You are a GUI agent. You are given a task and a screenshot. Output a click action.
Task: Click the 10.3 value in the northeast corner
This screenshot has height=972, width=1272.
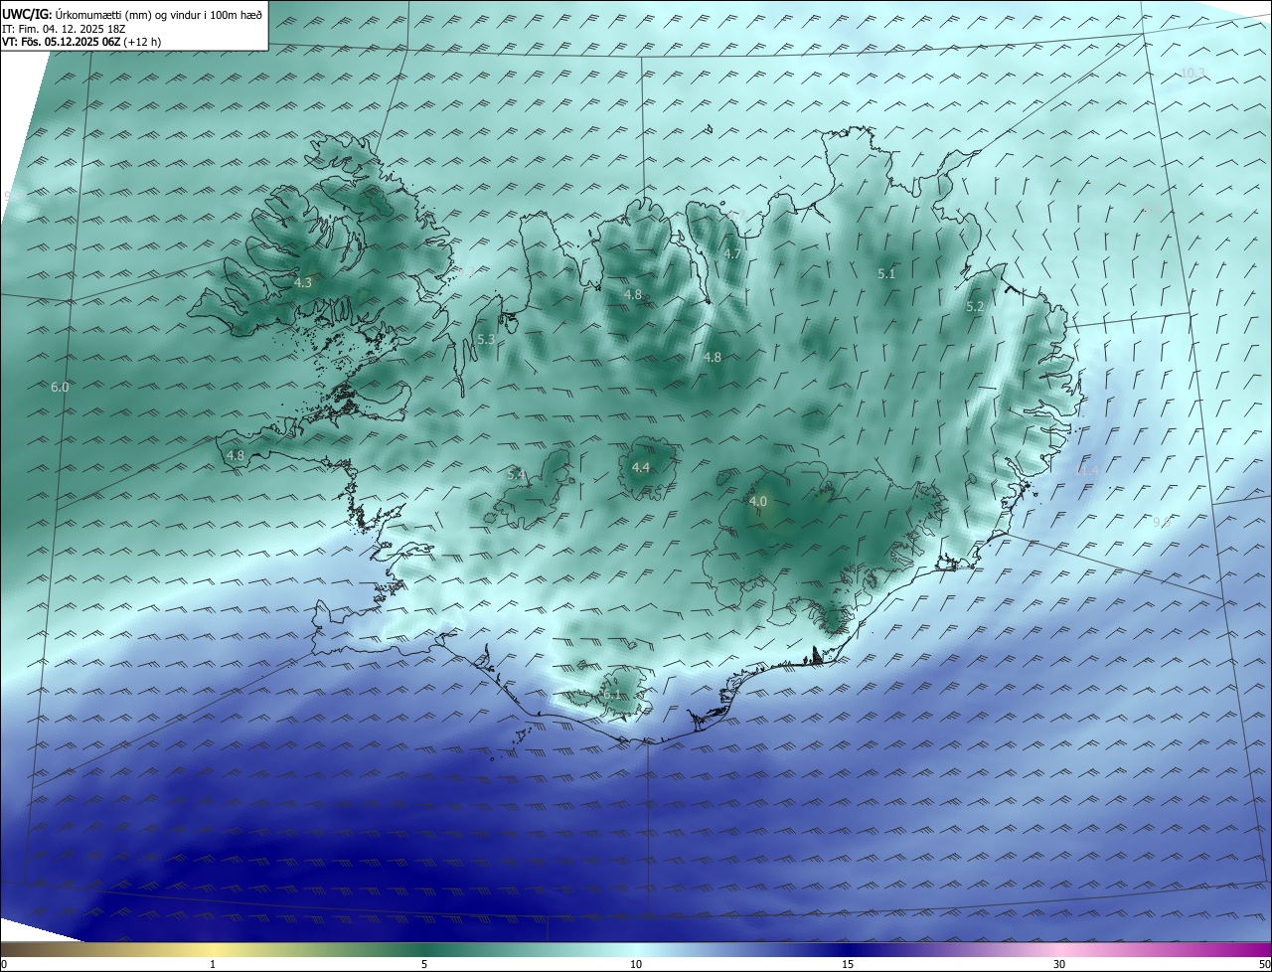point(1192,73)
